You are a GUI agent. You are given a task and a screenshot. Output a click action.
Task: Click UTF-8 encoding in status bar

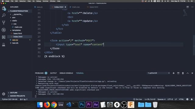click(x=170, y=99)
